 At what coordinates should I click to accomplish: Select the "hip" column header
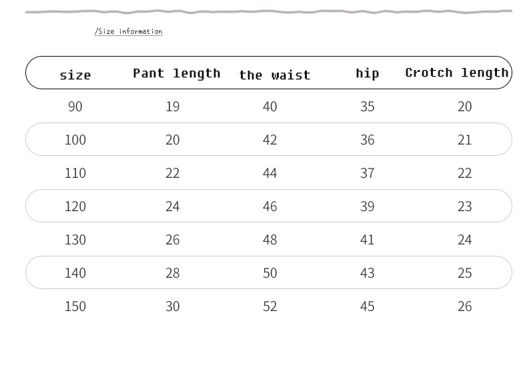pyautogui.click(x=367, y=73)
